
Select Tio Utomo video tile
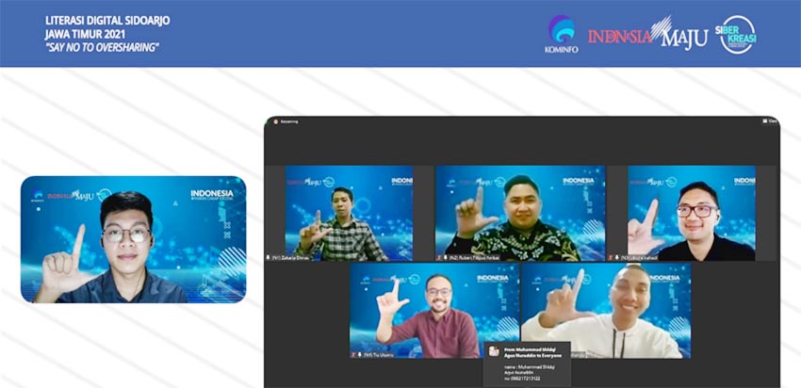(x=433, y=309)
